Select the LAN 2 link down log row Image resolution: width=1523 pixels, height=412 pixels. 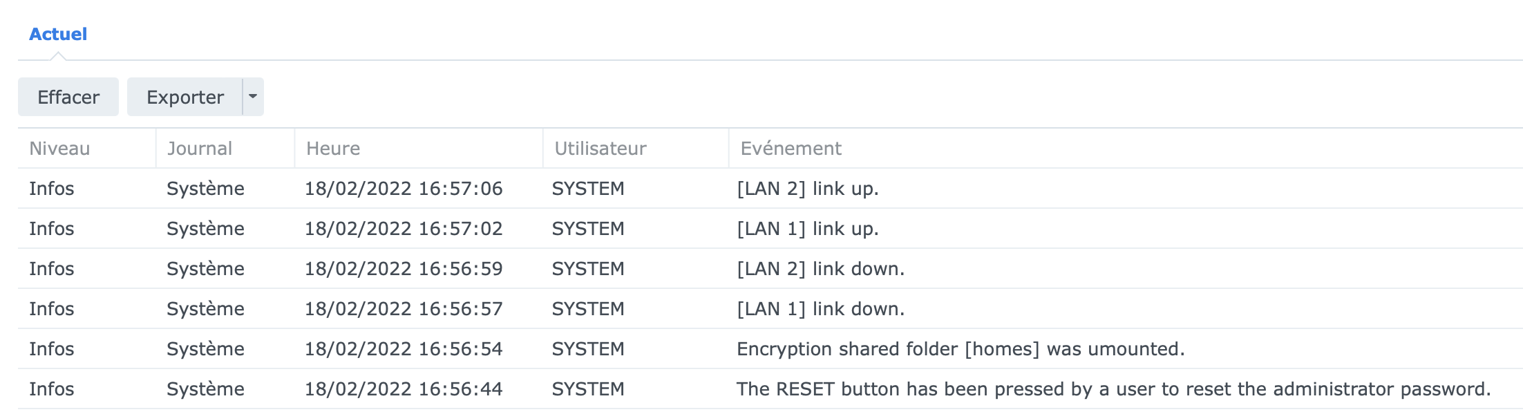point(820,269)
